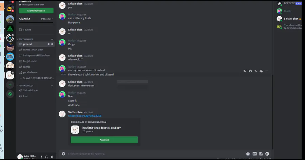Screen dimensions: 305x160
Task: Open the emoji picker
Action: [267, 154]
